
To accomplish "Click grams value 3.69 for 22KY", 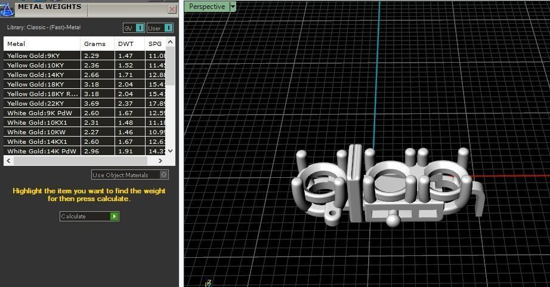I will [91, 103].
